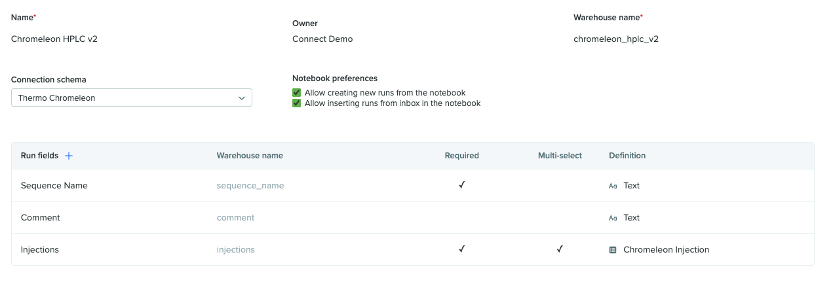Click the Text type icon for Comment

point(613,218)
